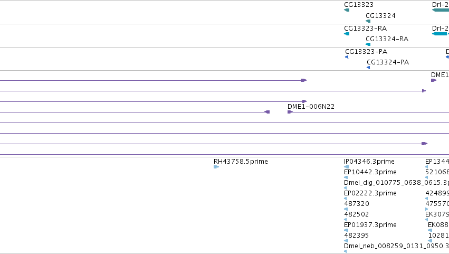Select the arrow glyph under 482502

point(345,220)
